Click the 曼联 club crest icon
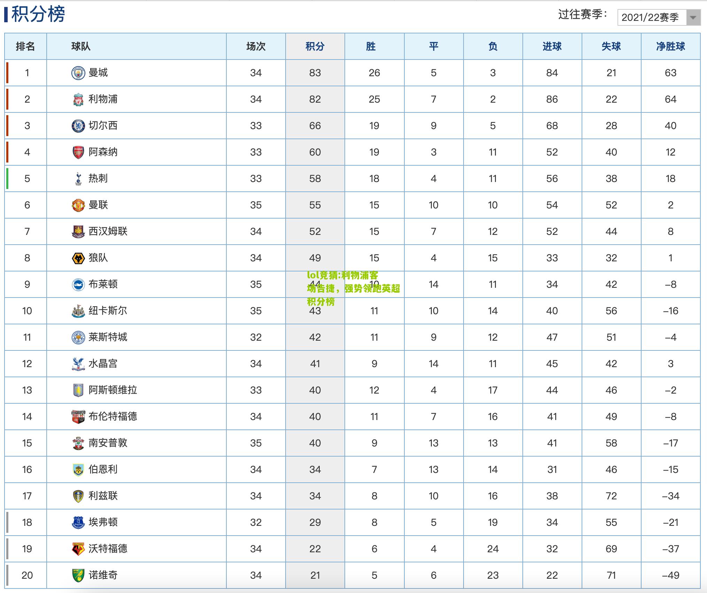 [78, 205]
